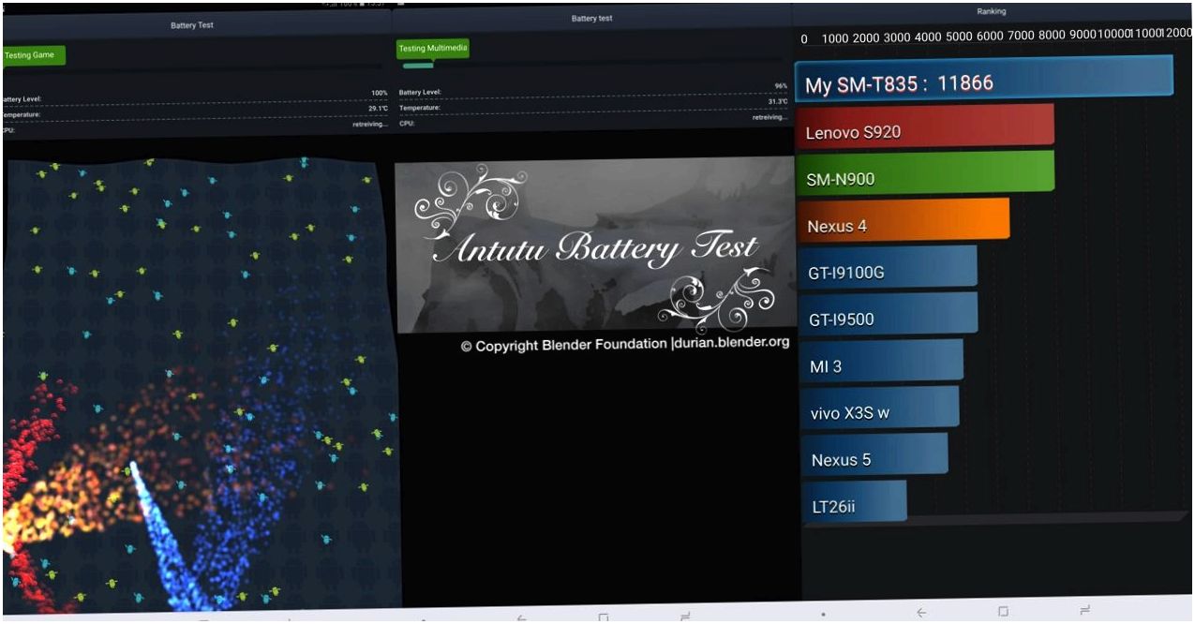Select the MI 3 ranking bar
This screenshot has width=1195, height=624.
point(881,360)
